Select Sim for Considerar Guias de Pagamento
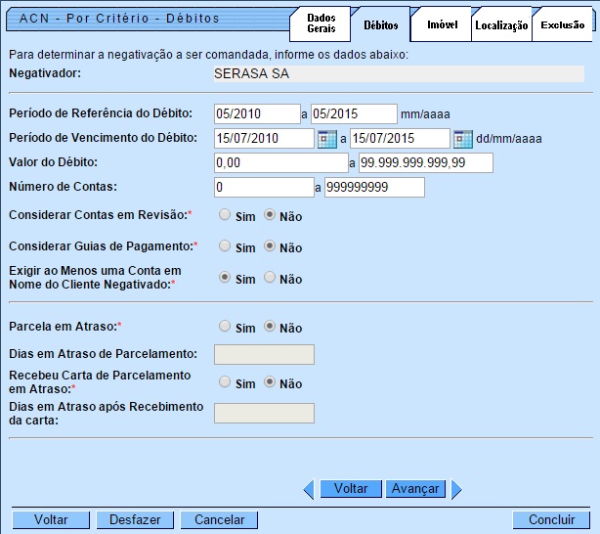Image resolution: width=600 pixels, height=534 pixels. point(226,246)
